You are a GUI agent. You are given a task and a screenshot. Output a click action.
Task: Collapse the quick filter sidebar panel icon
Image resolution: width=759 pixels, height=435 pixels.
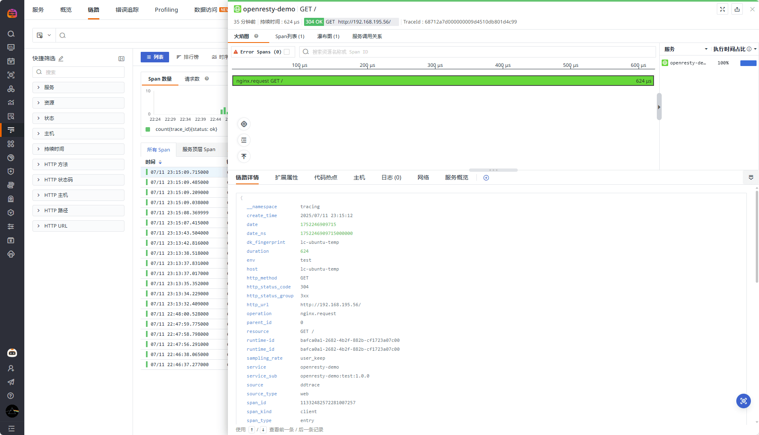pyautogui.click(x=121, y=59)
